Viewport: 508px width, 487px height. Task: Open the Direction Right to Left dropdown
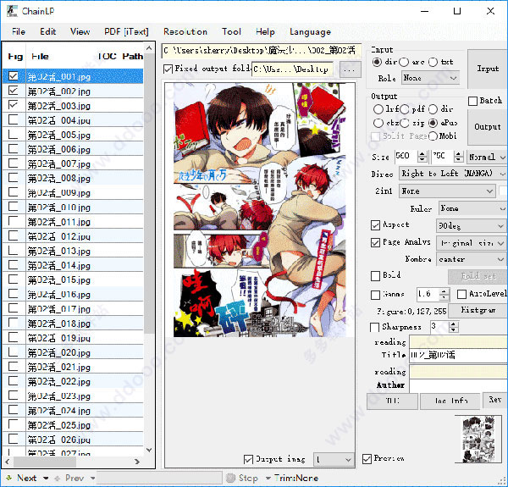[453, 174]
